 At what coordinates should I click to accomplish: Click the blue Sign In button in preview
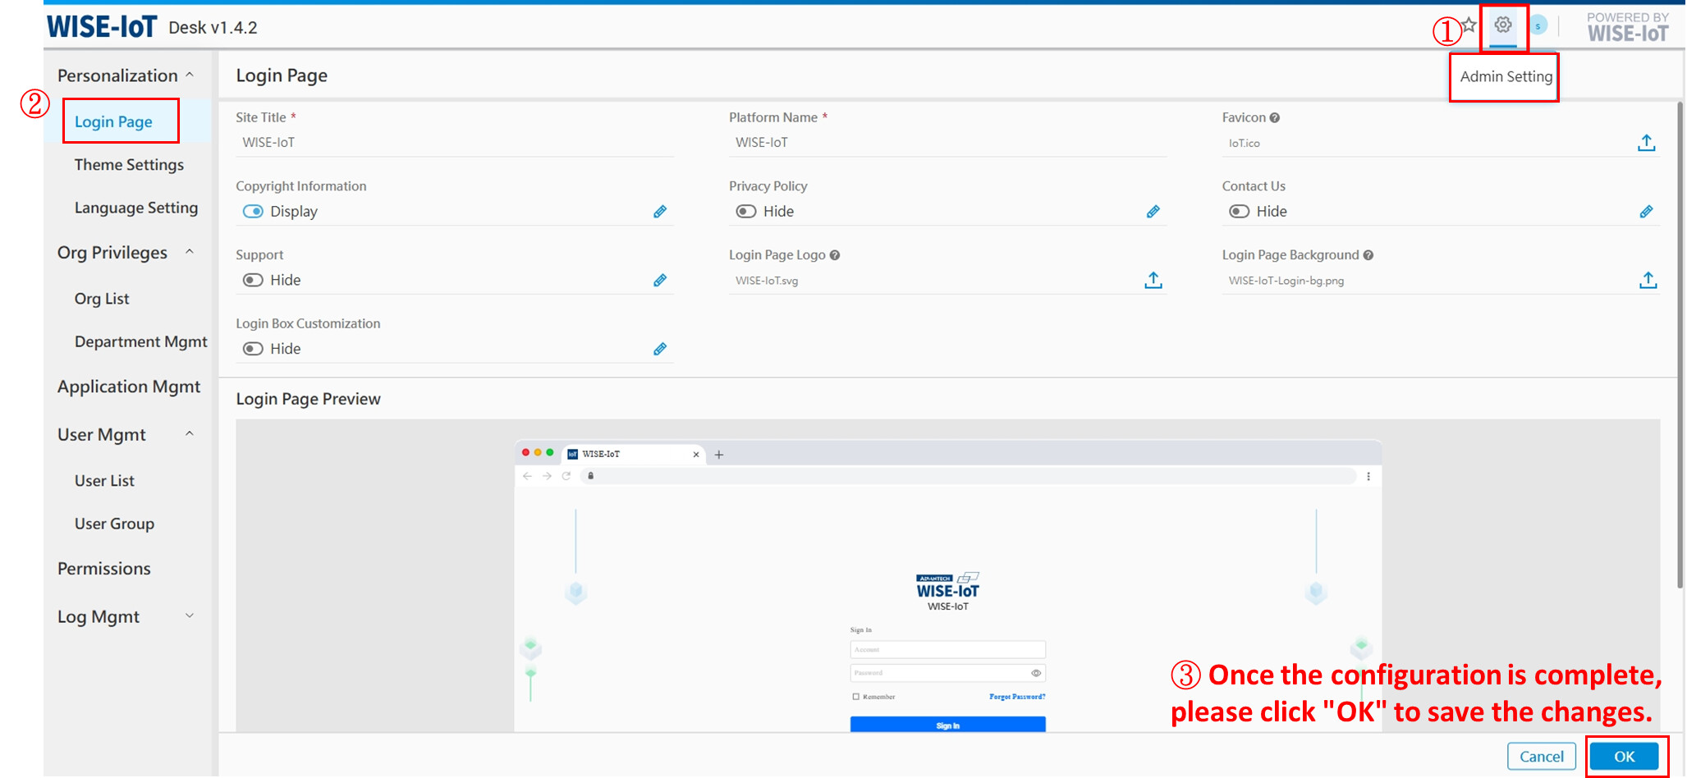pyautogui.click(x=947, y=725)
